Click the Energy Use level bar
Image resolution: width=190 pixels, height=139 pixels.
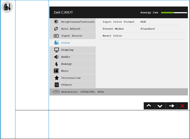click(174, 13)
